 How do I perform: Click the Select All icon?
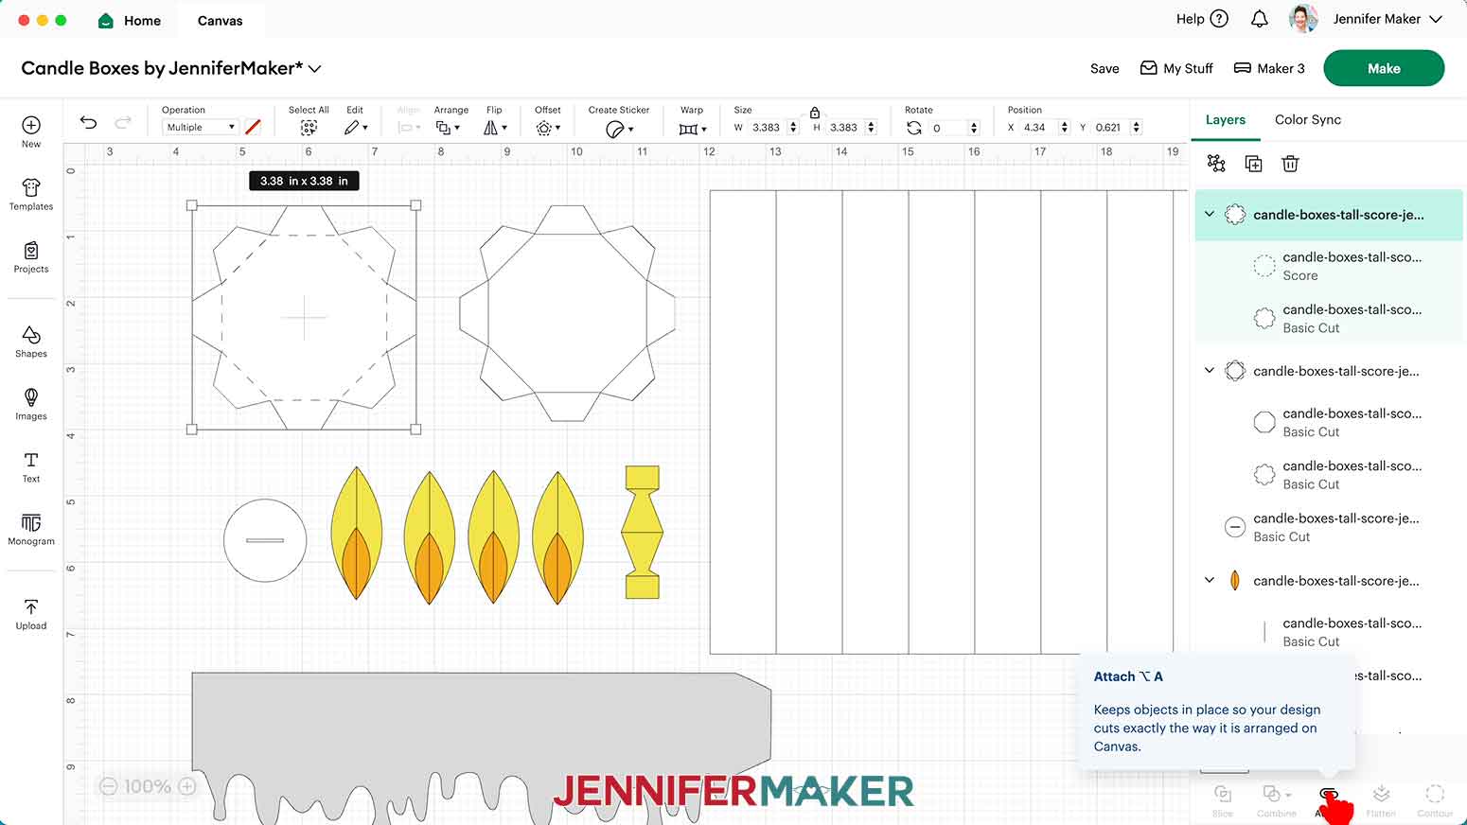click(x=309, y=128)
